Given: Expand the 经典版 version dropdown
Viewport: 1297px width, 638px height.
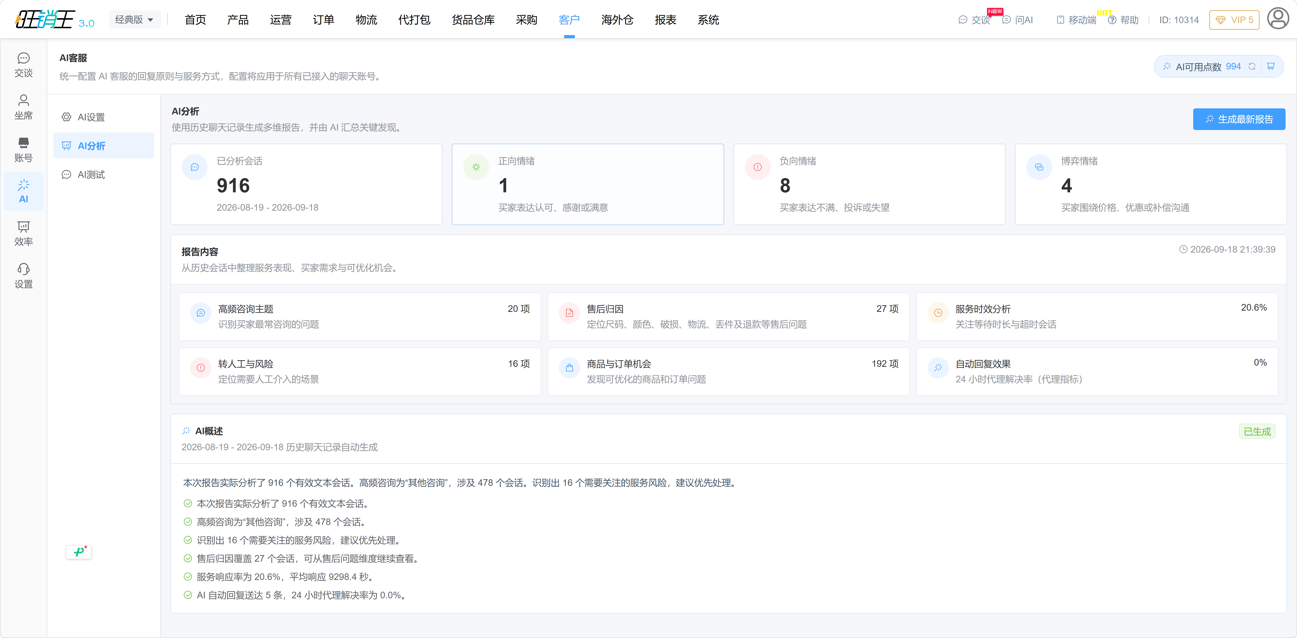Looking at the screenshot, I should click(134, 20).
